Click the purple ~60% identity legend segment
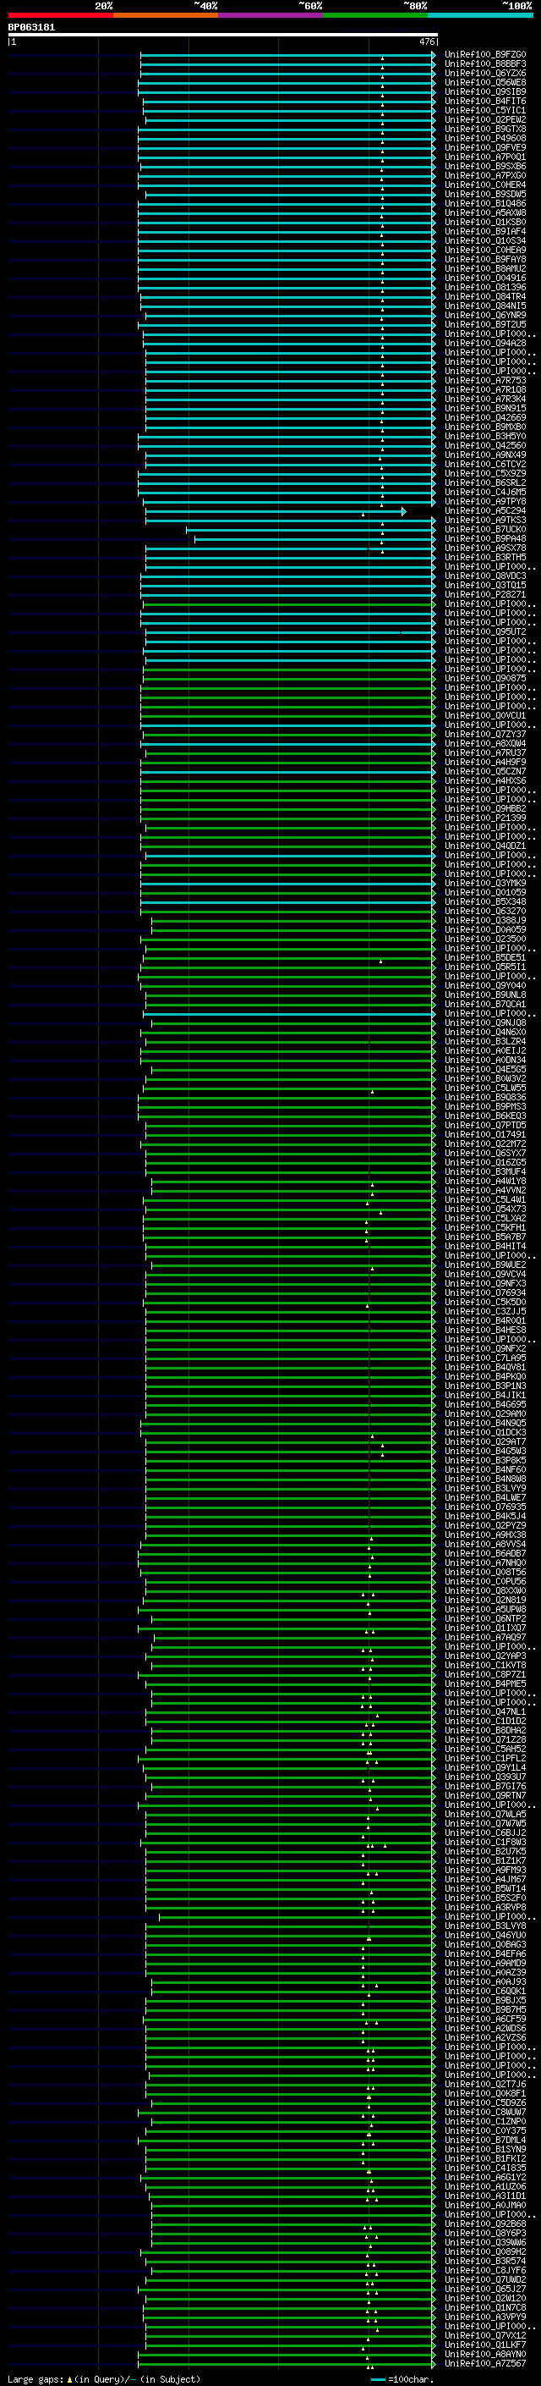 click(271, 15)
